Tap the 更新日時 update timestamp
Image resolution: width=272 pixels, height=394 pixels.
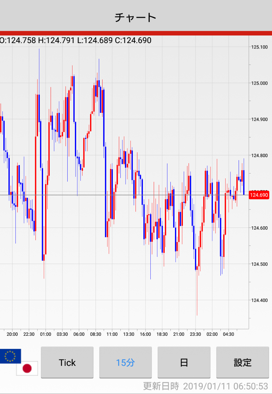pyautogui.click(x=206, y=386)
